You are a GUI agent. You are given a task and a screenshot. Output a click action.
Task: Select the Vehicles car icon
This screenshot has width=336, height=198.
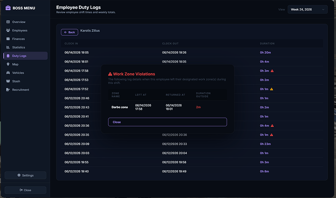click(8, 73)
